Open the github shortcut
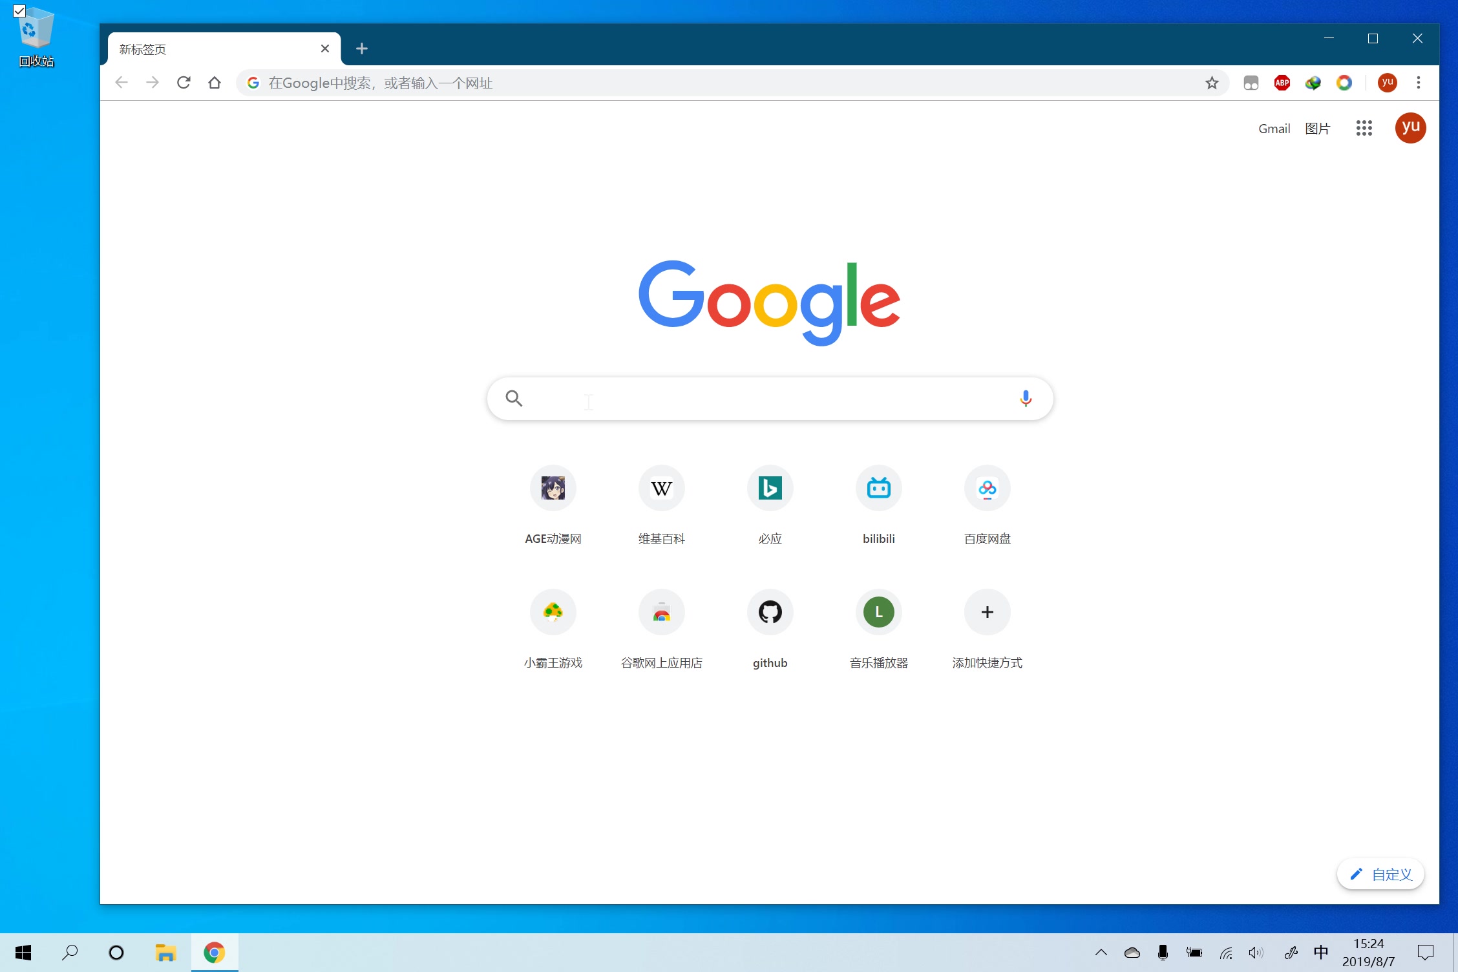Image resolution: width=1458 pixels, height=972 pixels. pyautogui.click(x=770, y=630)
